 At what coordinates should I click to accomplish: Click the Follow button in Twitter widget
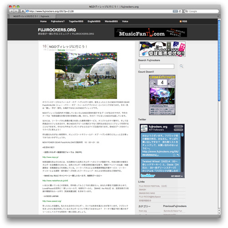tap(178, 130)
